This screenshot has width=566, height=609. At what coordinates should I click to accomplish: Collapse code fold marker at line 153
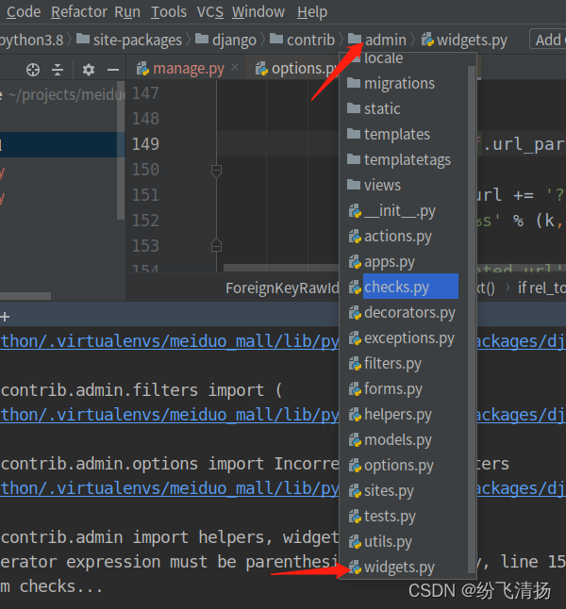(x=217, y=245)
